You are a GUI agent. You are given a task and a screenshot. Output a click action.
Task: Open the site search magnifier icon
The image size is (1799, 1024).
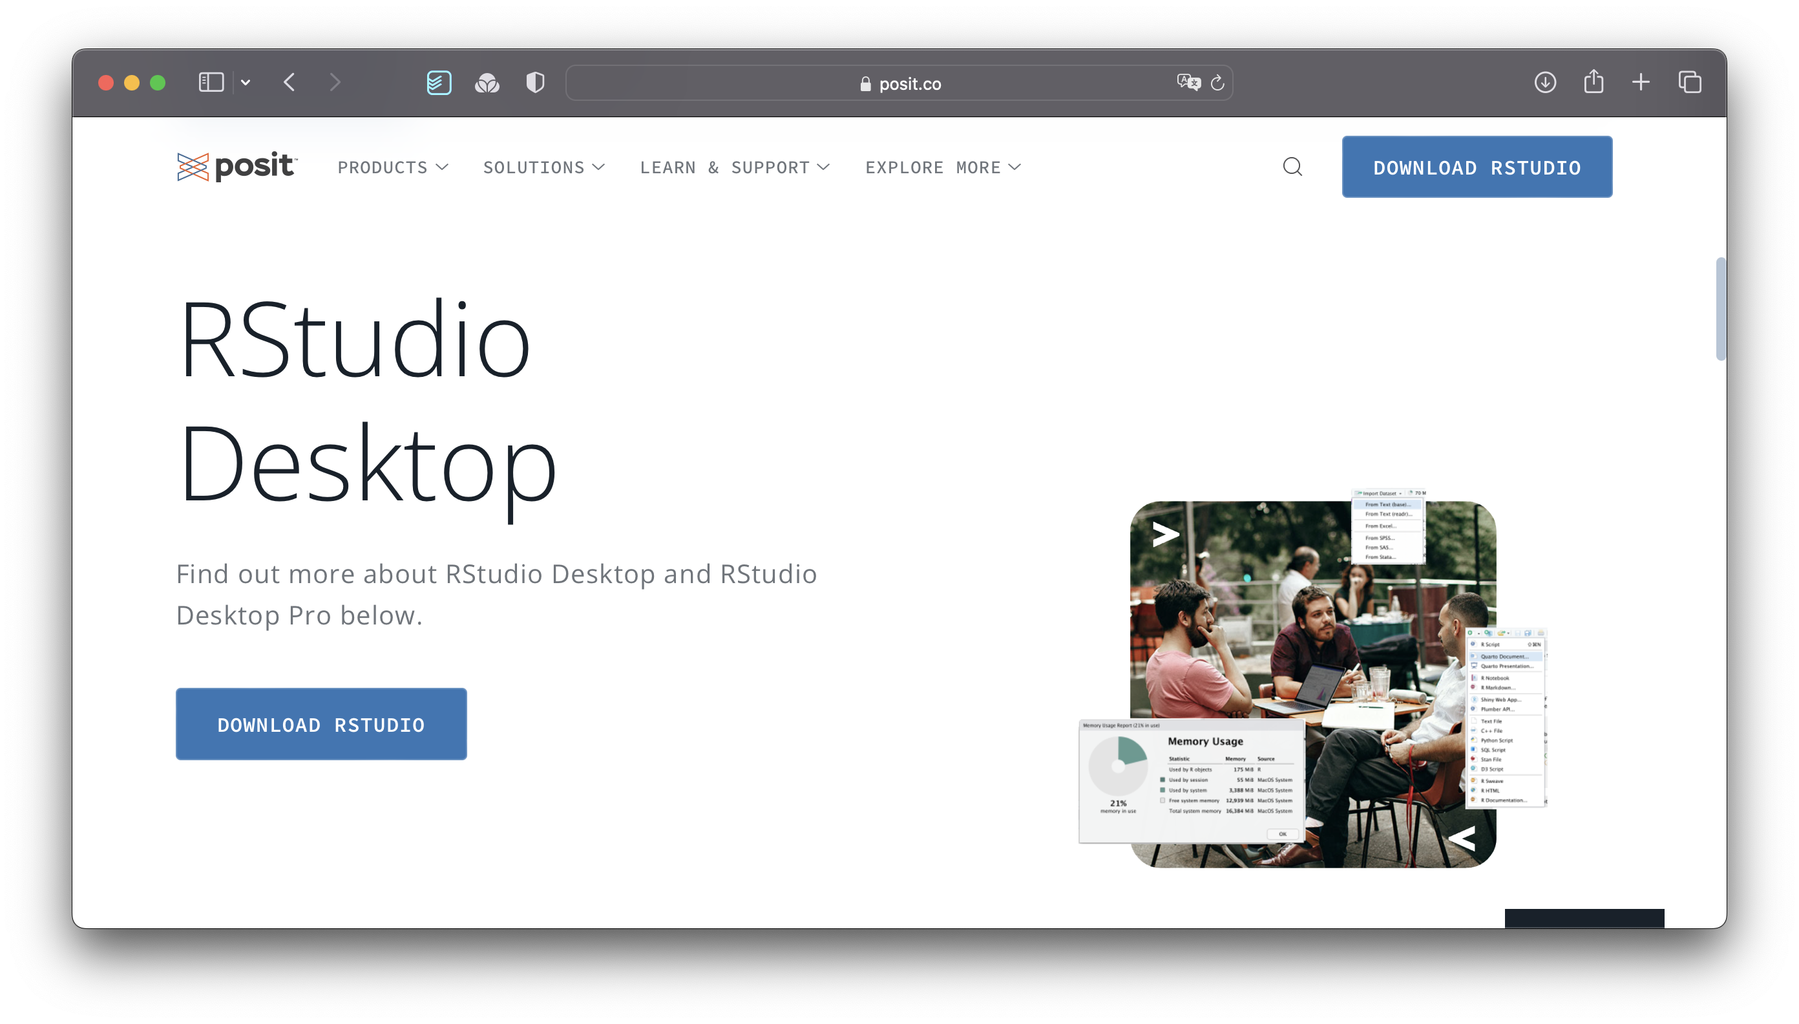(1292, 167)
